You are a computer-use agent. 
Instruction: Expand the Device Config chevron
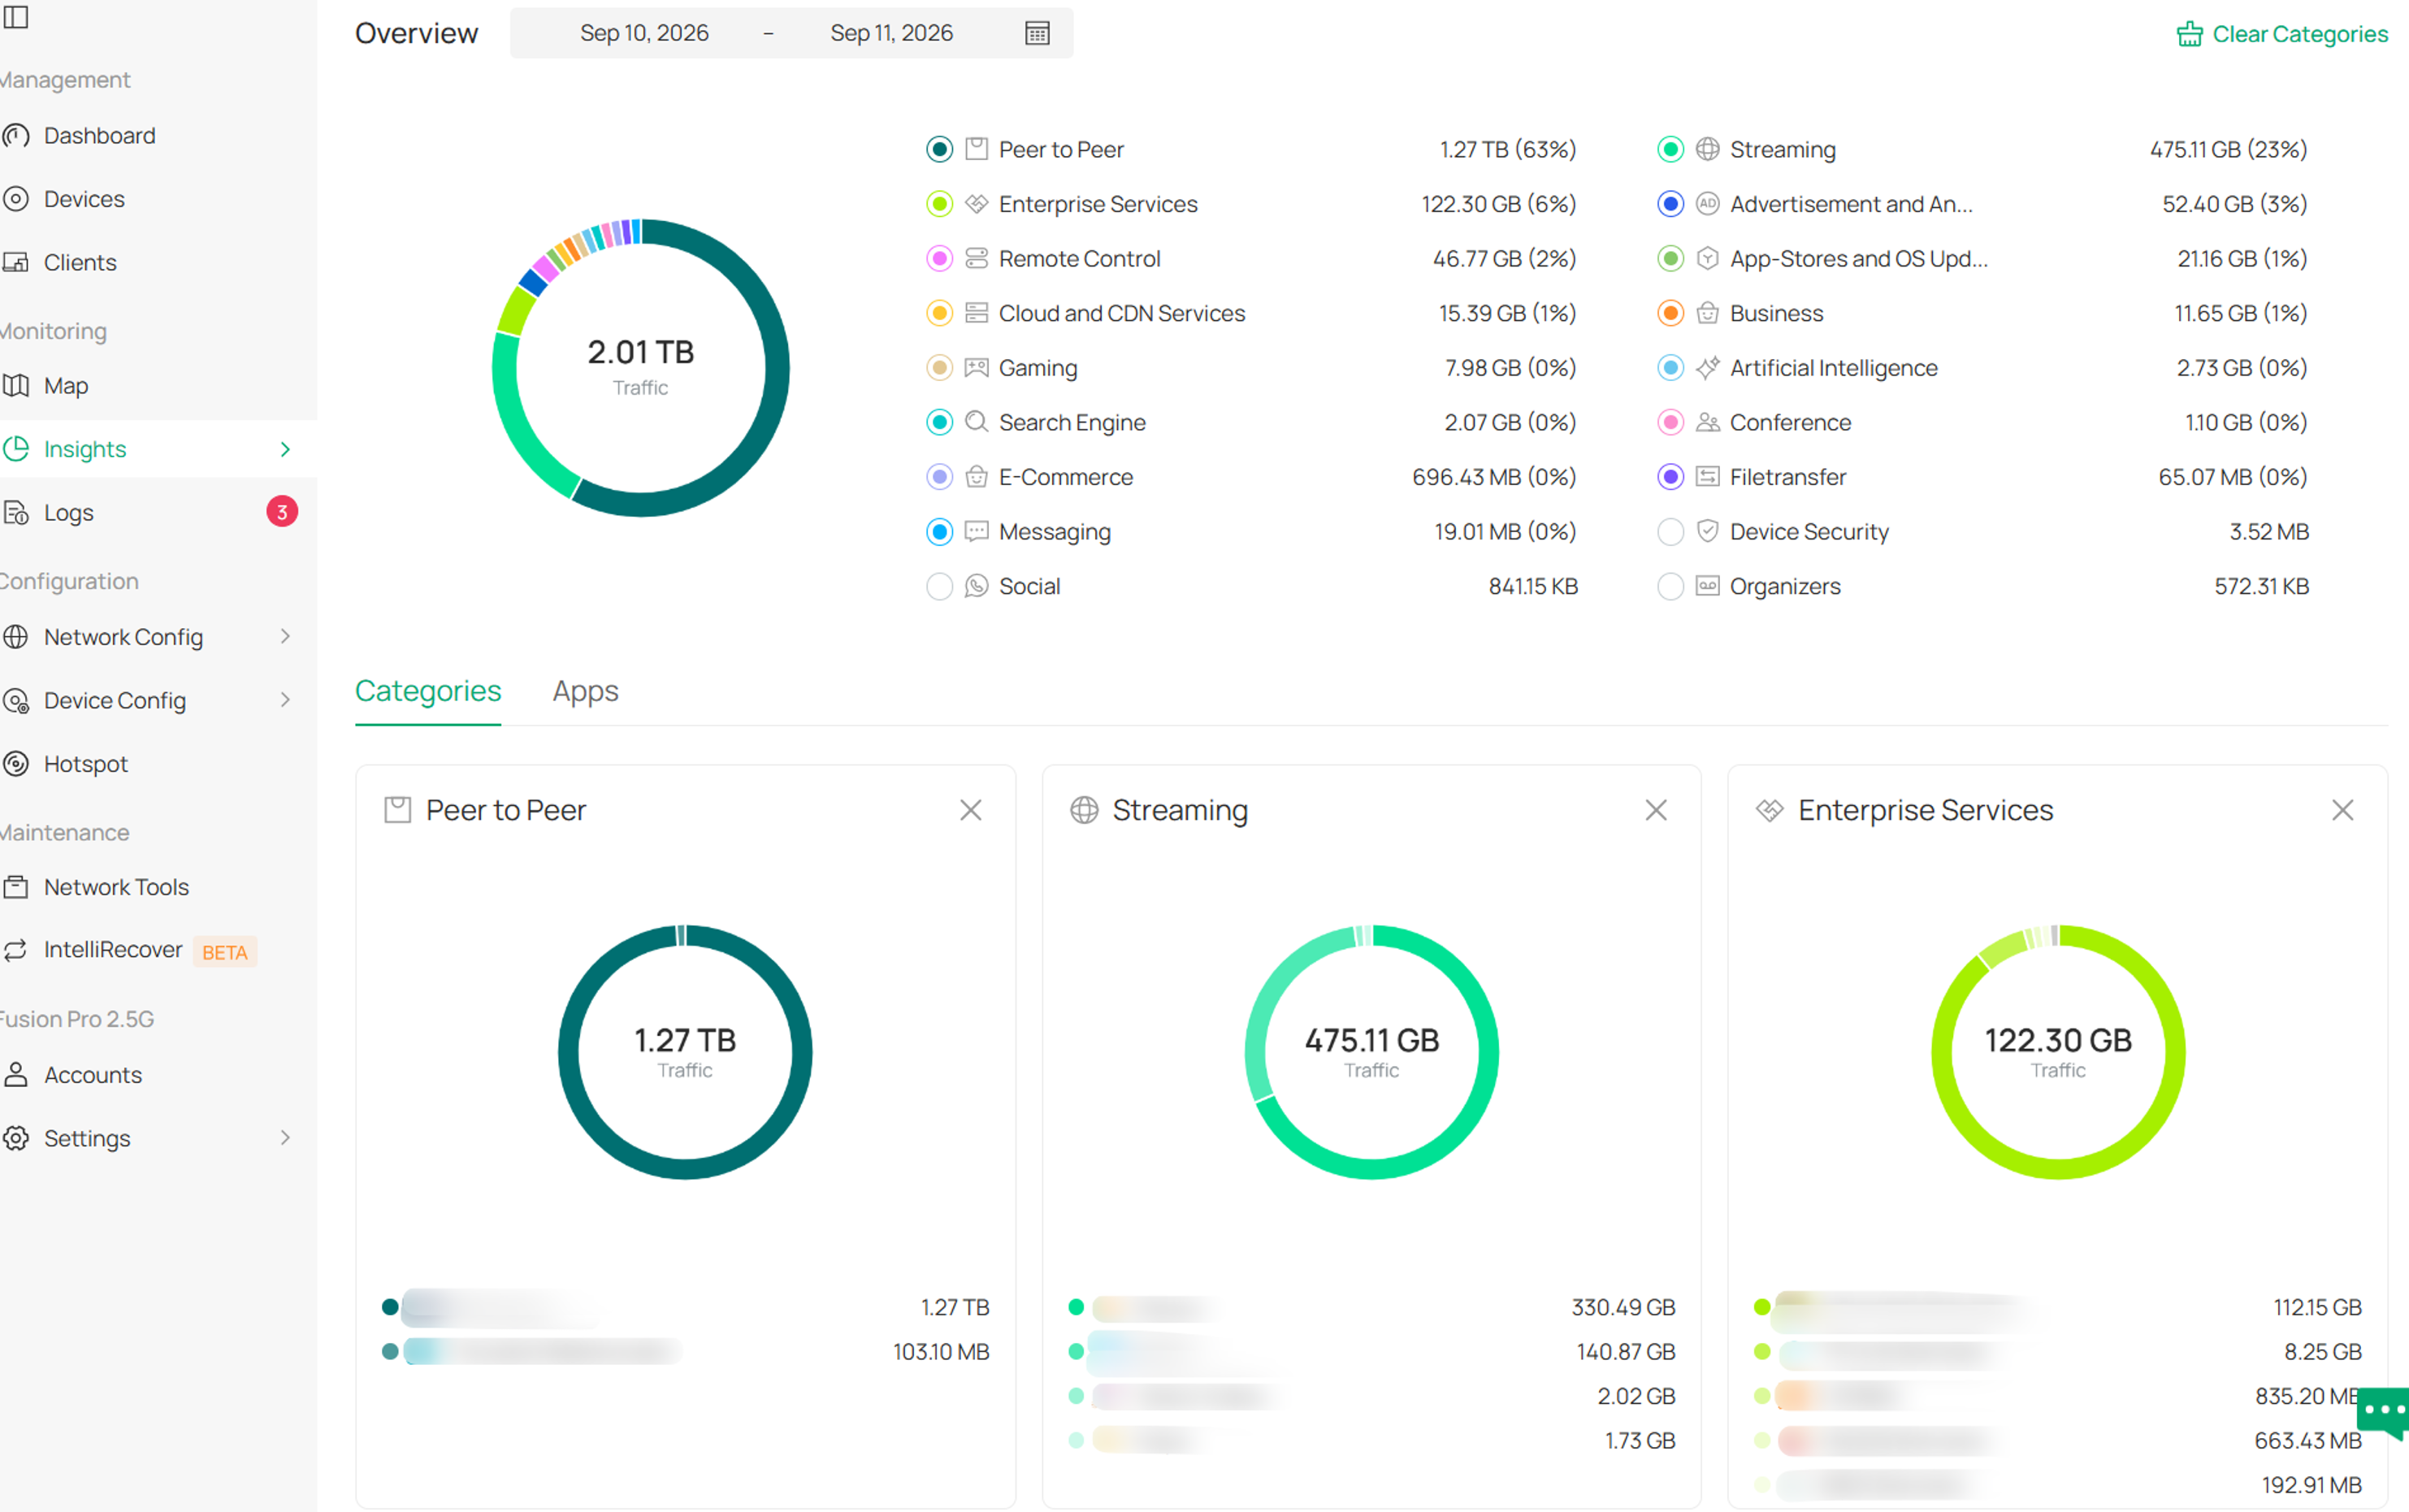[x=285, y=700]
